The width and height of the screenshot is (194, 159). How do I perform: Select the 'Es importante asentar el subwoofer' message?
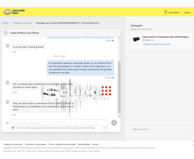(80, 68)
